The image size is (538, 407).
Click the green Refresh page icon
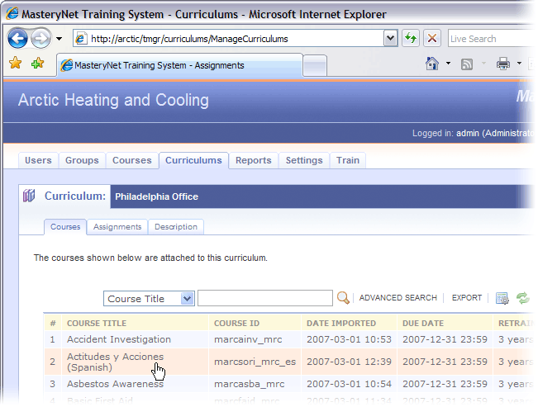point(411,38)
